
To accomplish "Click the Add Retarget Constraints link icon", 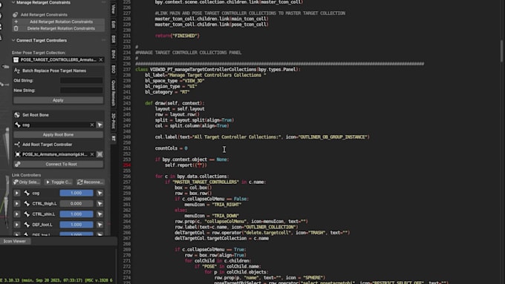I will (15, 15).
